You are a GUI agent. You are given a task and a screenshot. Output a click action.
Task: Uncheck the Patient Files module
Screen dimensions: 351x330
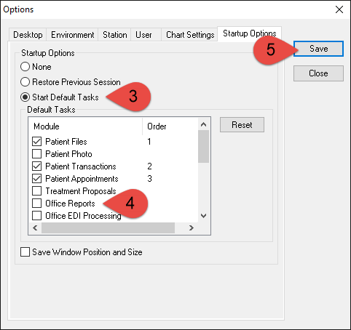coord(36,142)
